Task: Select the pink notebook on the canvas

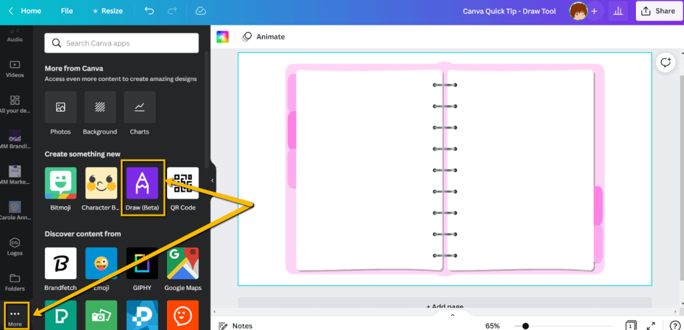Action: 445,169
